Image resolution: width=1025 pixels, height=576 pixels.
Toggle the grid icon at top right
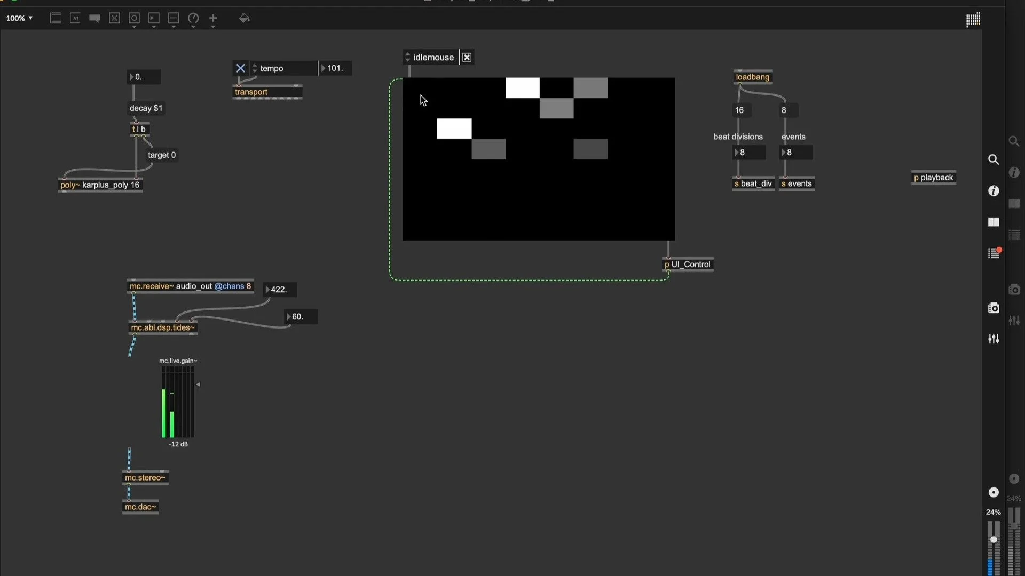[x=973, y=20]
